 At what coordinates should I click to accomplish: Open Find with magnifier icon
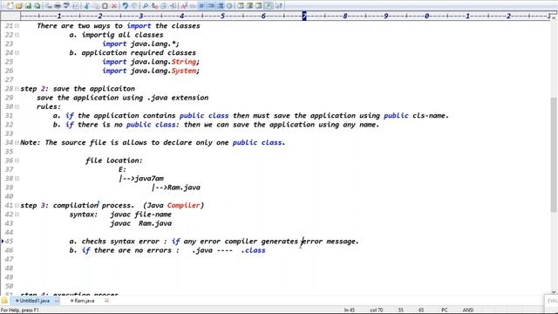pyautogui.click(x=146, y=6)
